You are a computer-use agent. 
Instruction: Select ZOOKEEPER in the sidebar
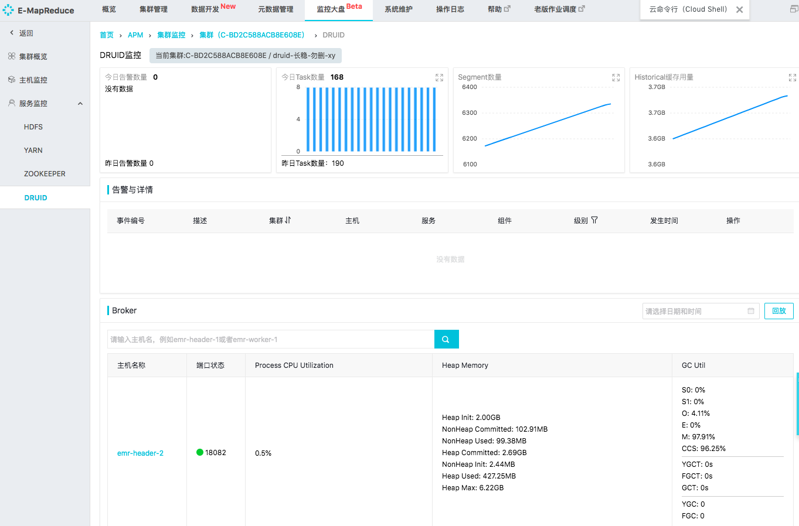tap(45, 174)
